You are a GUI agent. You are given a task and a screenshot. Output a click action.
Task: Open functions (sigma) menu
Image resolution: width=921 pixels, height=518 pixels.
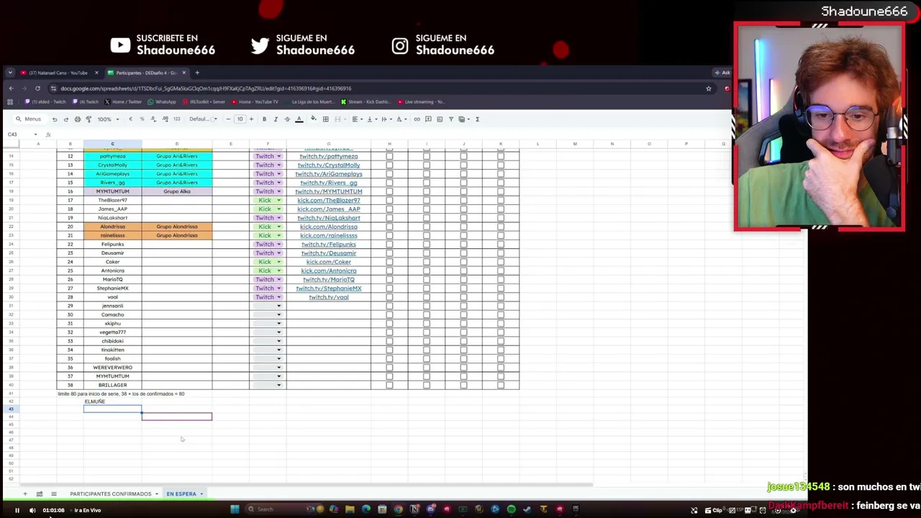click(x=477, y=119)
